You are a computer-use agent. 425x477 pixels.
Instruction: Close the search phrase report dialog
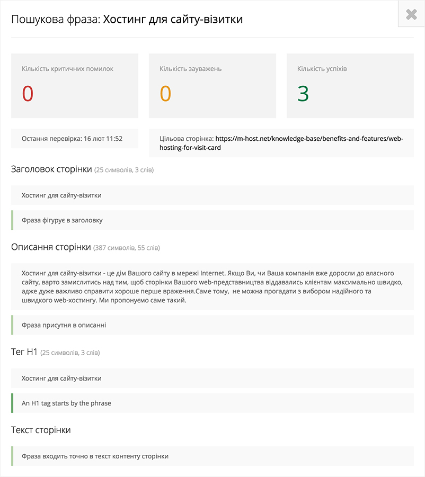pos(411,14)
